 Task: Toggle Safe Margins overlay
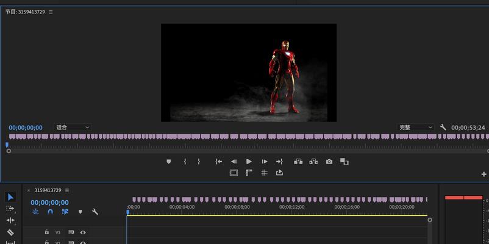234,173
